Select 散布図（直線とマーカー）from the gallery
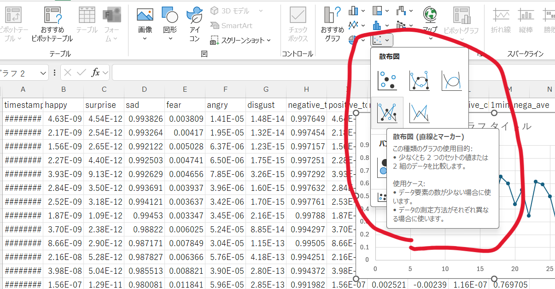The width and height of the screenshot is (555, 289). pyautogui.click(x=387, y=112)
